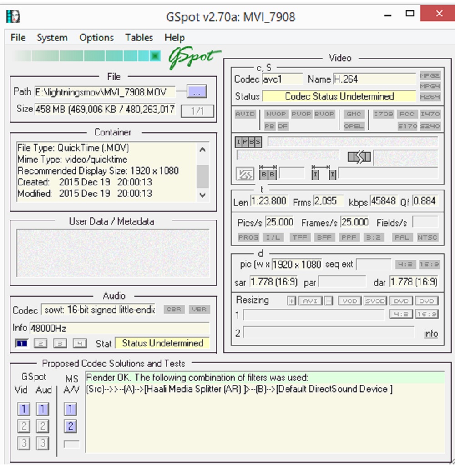
Task: Open the Options menu
Action: (96, 38)
